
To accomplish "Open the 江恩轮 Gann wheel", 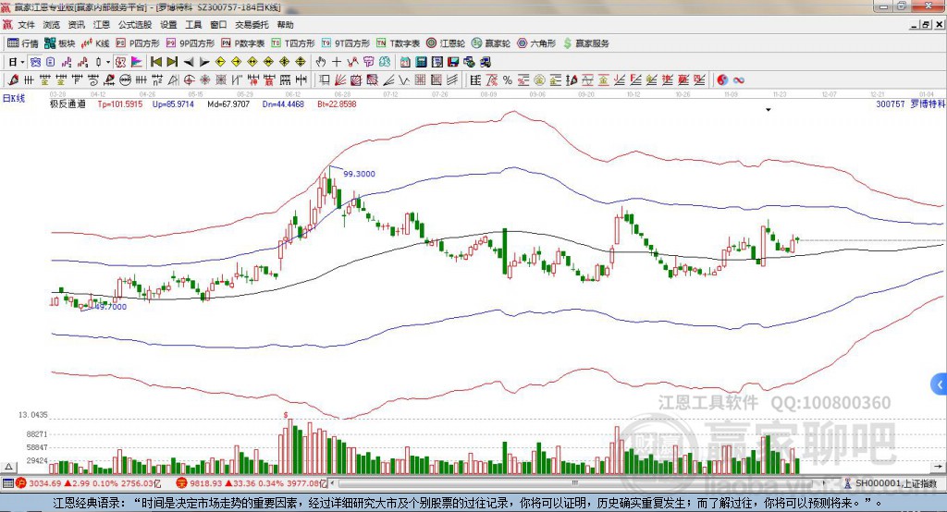I will point(446,43).
